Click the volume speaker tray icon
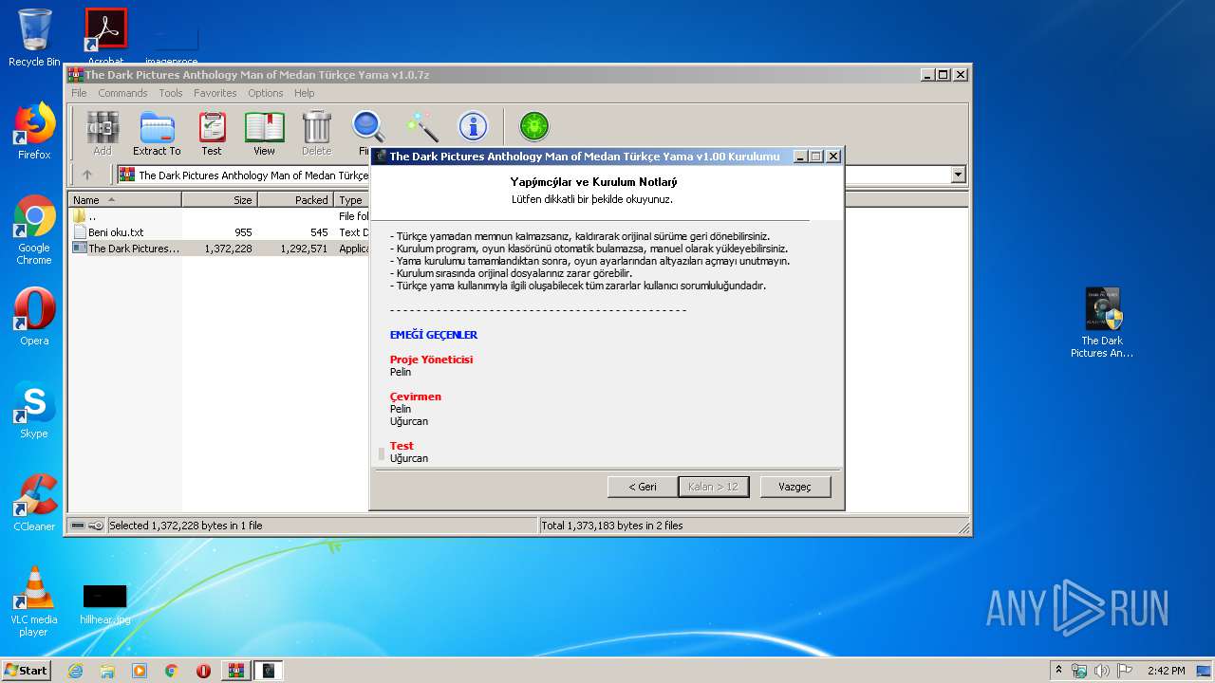This screenshot has height=683, width=1215. (1101, 671)
